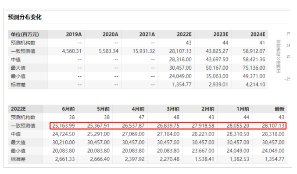Select the value 58,912.07 under 2024E
The height and width of the screenshot is (174, 297).
coord(254,51)
